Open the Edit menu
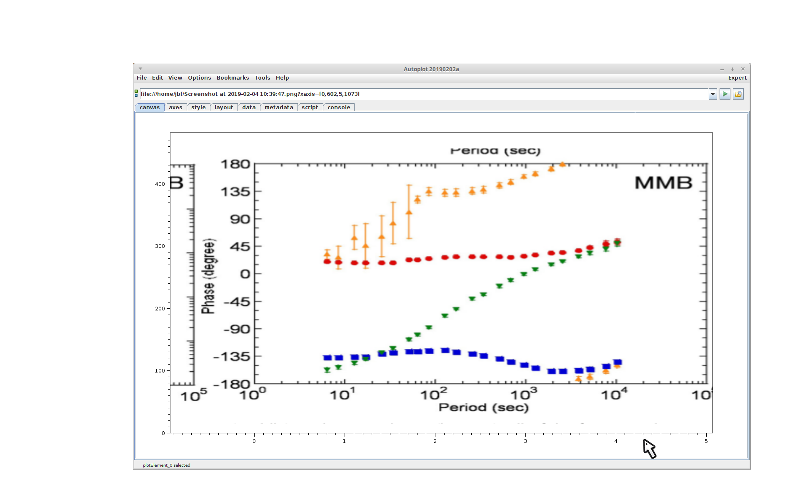800x500 pixels. click(157, 78)
